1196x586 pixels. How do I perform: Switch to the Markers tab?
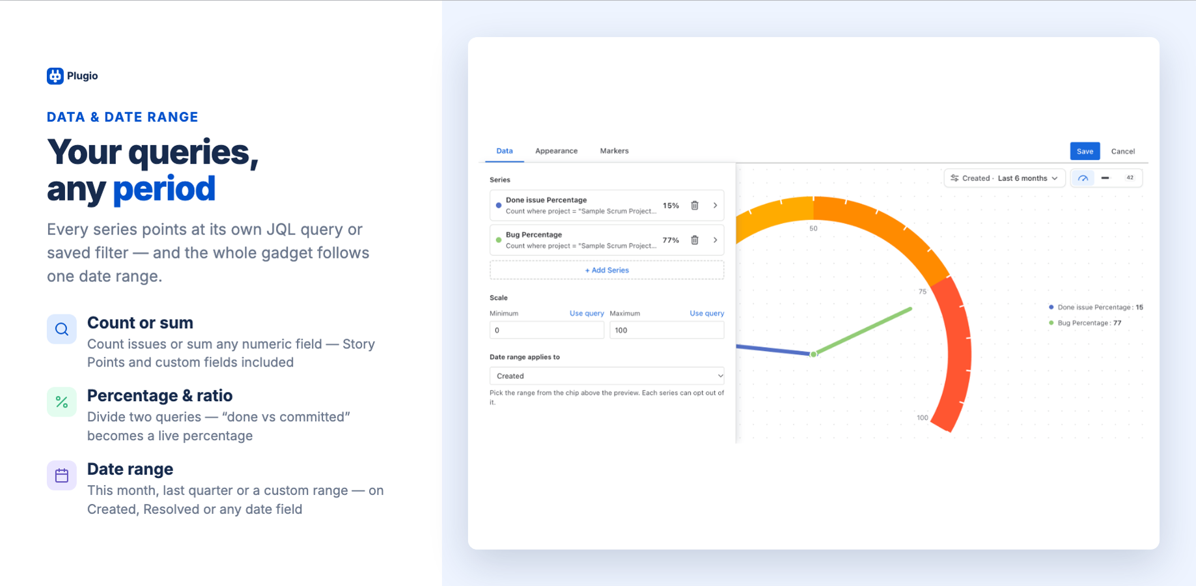click(614, 151)
